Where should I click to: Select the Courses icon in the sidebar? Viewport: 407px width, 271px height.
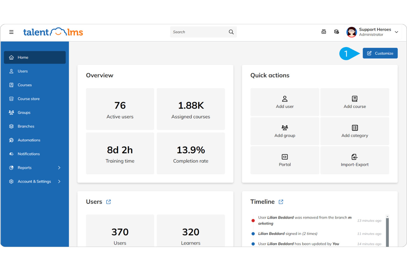click(x=11, y=85)
